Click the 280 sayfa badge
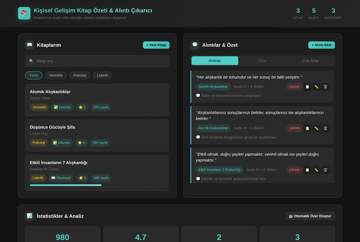360x242 pixels. 100,143
